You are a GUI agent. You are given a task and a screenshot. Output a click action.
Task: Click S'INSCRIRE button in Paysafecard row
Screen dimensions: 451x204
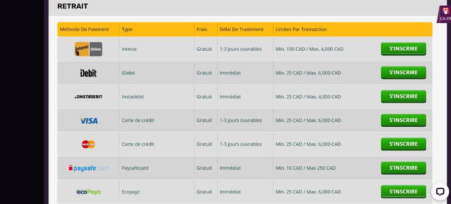[x=403, y=168]
